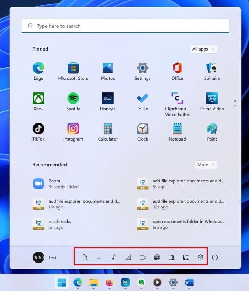Open Downloads folder from Start footer
The width and height of the screenshot is (249, 291).
point(99,258)
